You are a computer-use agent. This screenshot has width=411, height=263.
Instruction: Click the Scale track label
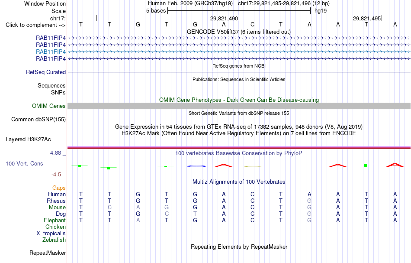pyautogui.click(x=58, y=11)
